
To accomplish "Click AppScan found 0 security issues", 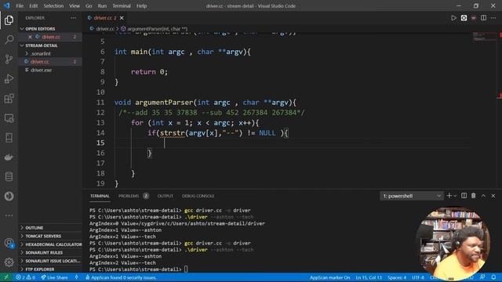I will (121, 277).
